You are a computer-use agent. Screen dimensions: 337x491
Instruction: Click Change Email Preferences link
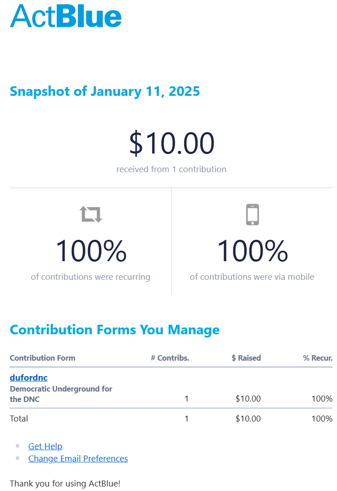pos(78,458)
